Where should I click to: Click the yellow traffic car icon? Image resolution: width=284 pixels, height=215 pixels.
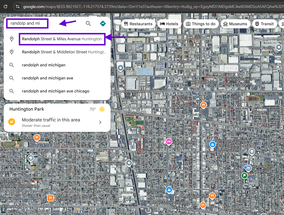click(x=12, y=122)
